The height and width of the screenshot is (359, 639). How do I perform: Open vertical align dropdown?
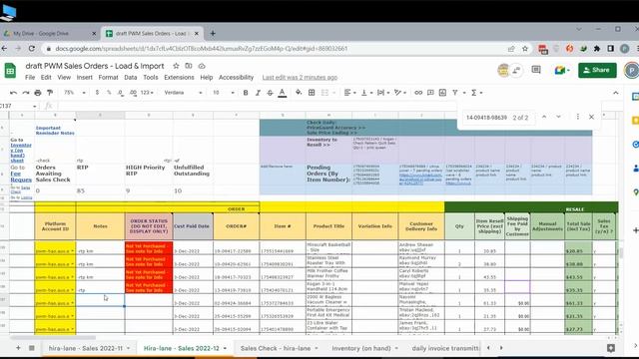pyautogui.click(x=366, y=93)
